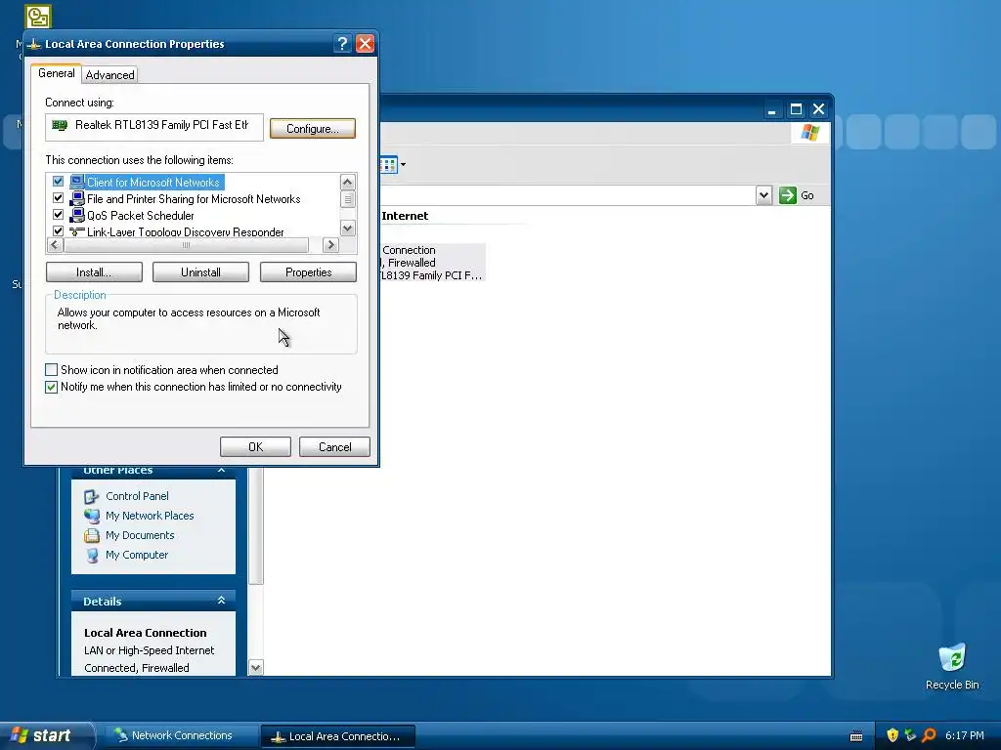Click the items list scroll down arrow
This screenshot has width=1001, height=750.
tap(347, 228)
